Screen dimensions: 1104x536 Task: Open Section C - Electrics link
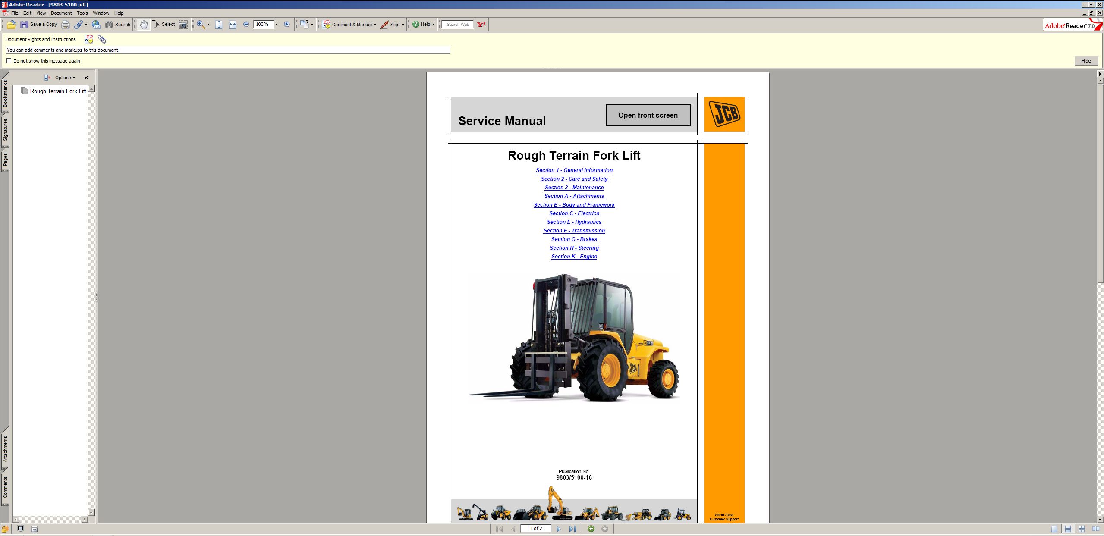[574, 213]
